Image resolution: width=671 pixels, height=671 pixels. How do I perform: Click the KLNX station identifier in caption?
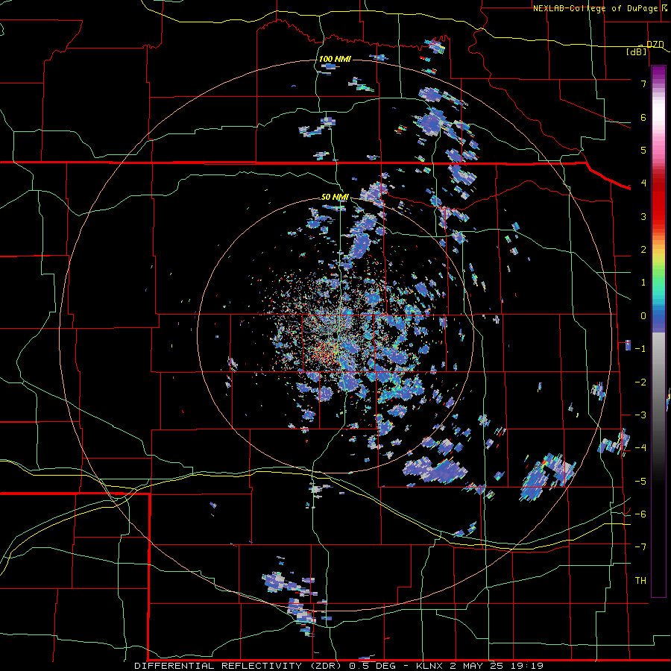pyautogui.click(x=430, y=666)
